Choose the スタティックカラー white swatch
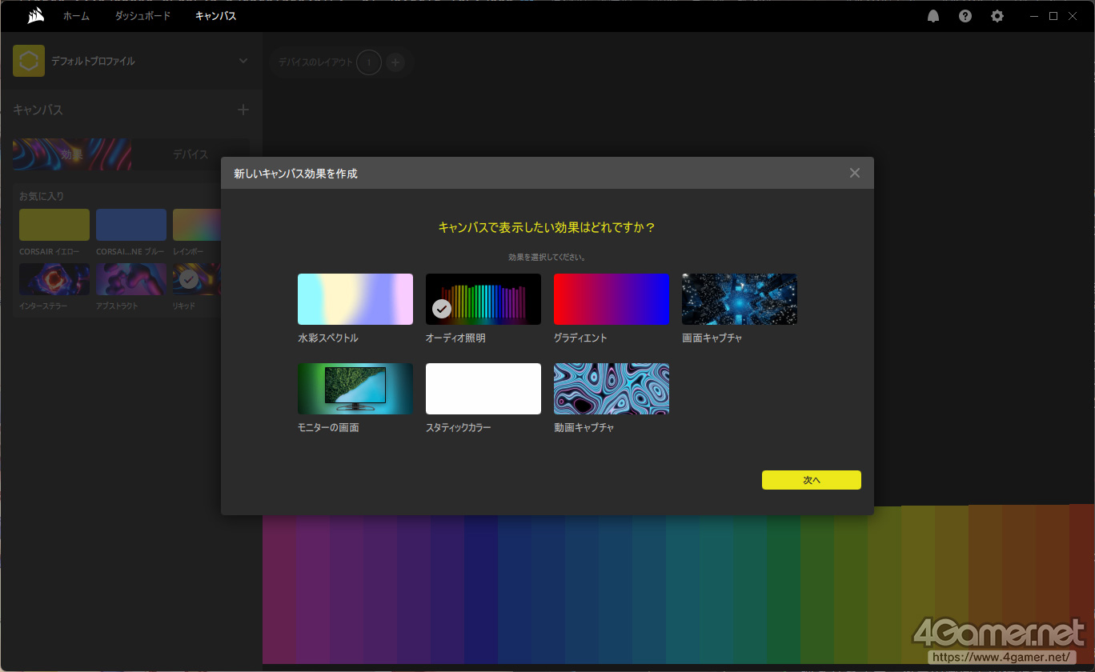This screenshot has height=672, width=1095. (483, 389)
